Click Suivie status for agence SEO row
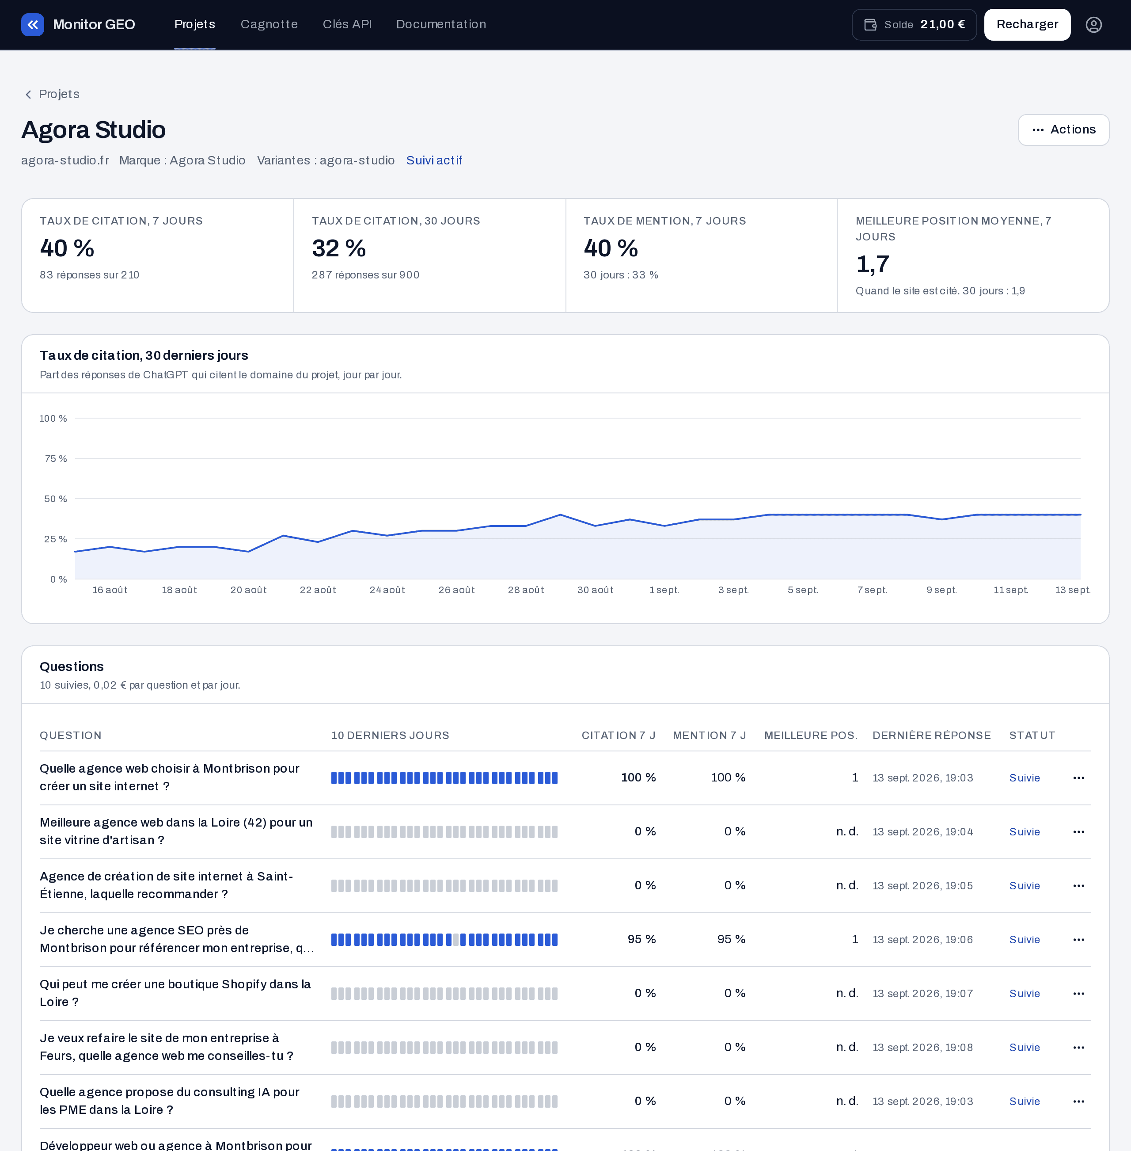The width and height of the screenshot is (1131, 1151). pos(1024,939)
